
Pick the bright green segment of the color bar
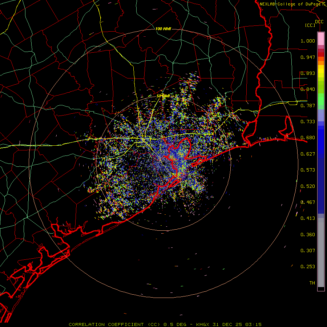pos(321,99)
